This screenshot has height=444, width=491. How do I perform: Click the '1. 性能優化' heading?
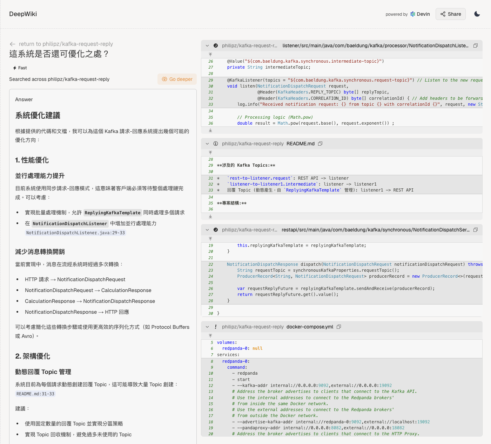click(x=32, y=160)
